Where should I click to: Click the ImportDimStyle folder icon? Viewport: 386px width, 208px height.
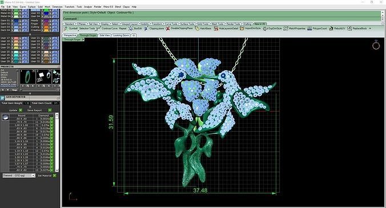[x=242, y=28]
